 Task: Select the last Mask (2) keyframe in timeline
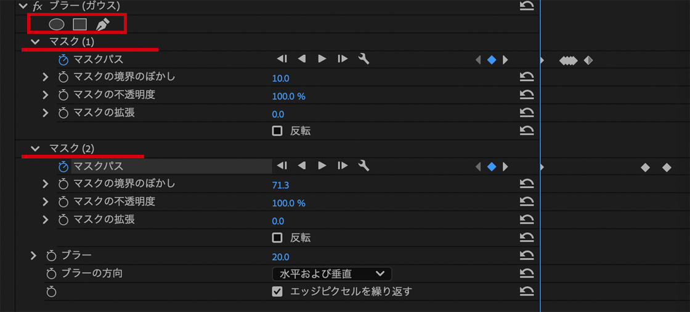tap(667, 167)
